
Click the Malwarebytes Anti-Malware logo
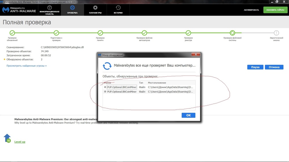point(19,10)
